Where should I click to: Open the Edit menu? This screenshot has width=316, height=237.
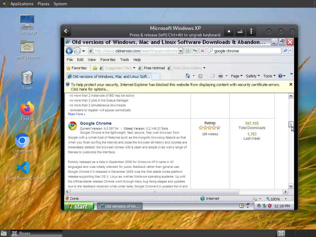(80, 60)
